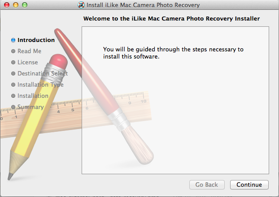Image resolution: width=279 pixels, height=197 pixels.
Task: Minimize the installer with the yellow button
Action: (x=15, y=5)
